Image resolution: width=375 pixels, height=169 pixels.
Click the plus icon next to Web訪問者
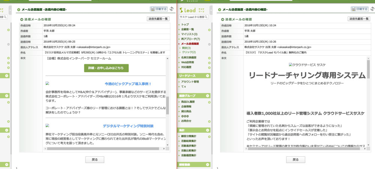coord(209,62)
